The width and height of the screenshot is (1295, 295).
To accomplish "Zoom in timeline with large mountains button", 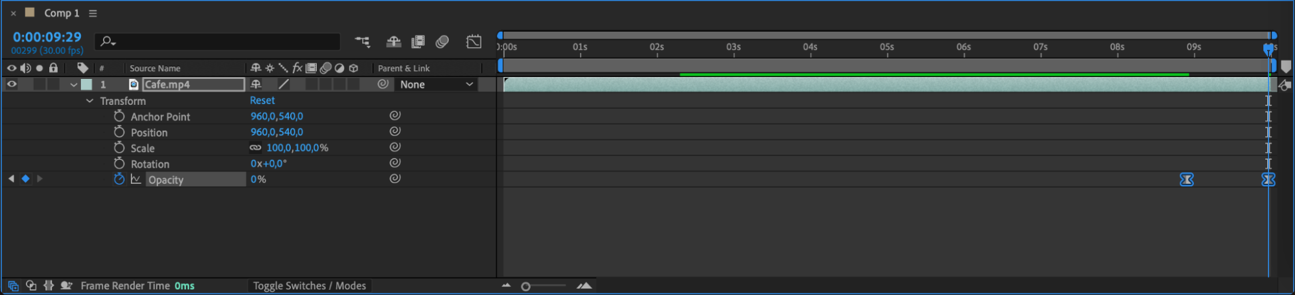I will click(x=584, y=285).
